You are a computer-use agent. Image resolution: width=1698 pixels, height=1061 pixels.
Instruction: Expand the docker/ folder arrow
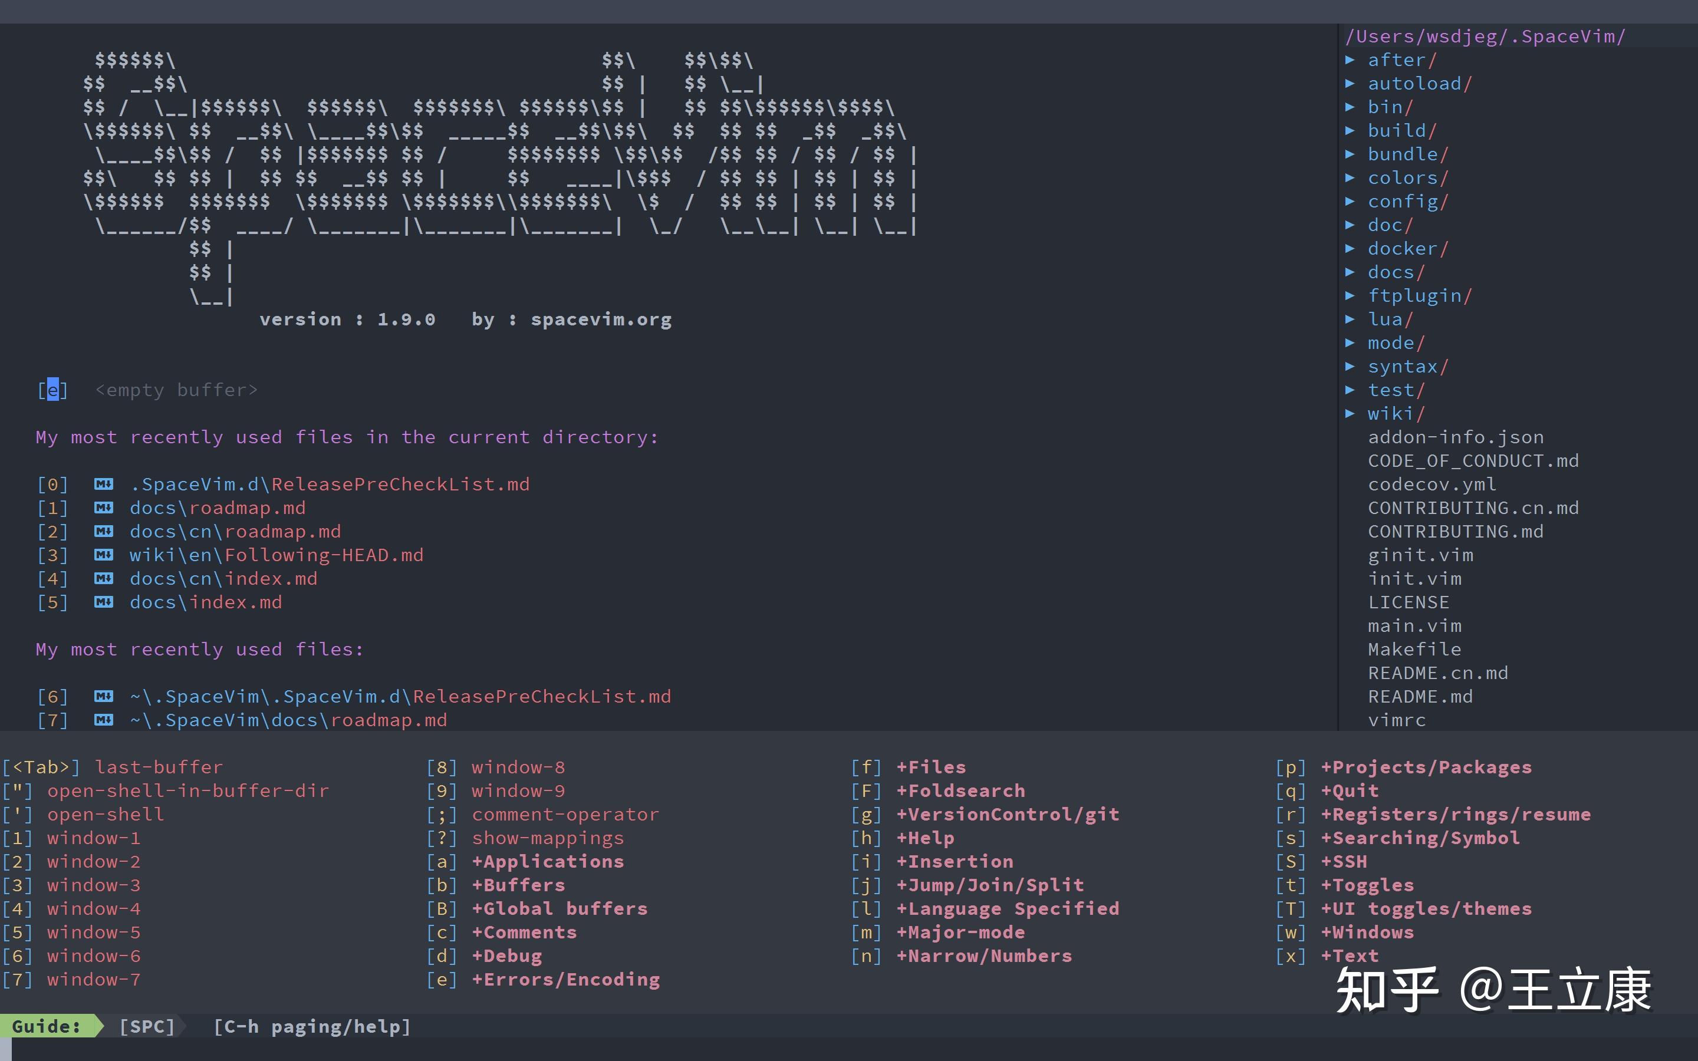click(1350, 248)
